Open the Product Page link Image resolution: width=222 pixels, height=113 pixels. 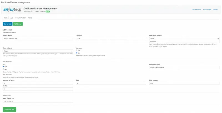point(207,9)
